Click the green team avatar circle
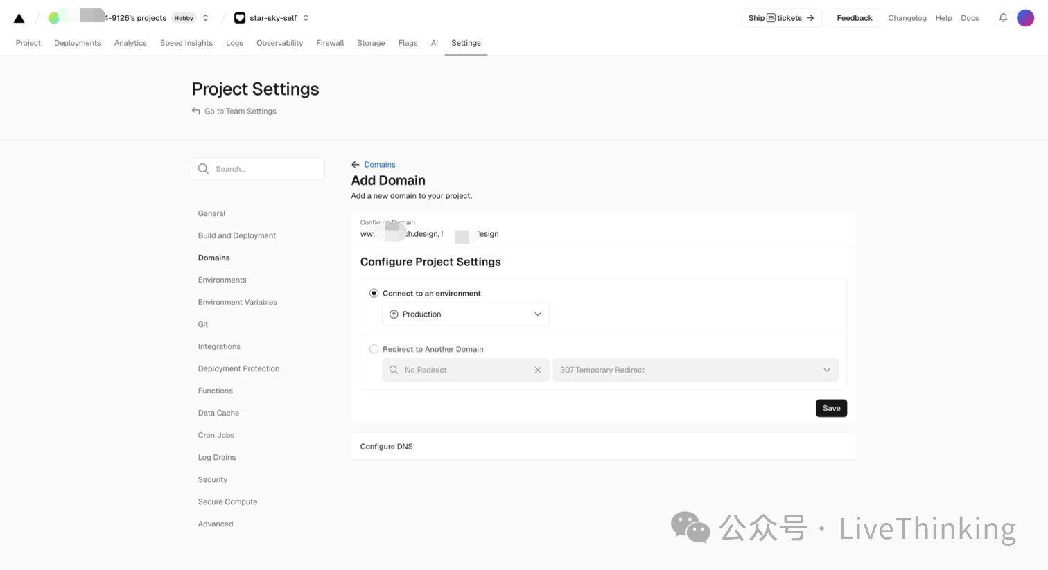The width and height of the screenshot is (1048, 570). point(53,18)
